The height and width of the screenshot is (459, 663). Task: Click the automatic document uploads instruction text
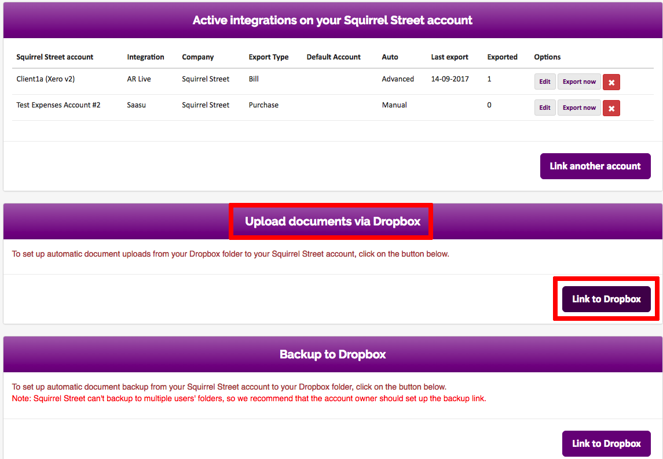point(230,254)
